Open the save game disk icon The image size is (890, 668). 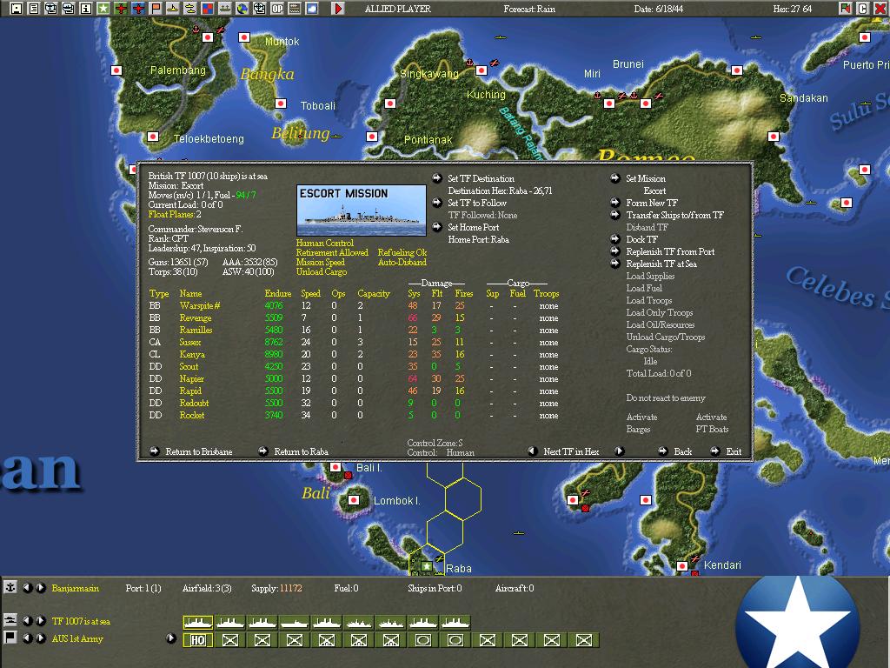(17, 9)
